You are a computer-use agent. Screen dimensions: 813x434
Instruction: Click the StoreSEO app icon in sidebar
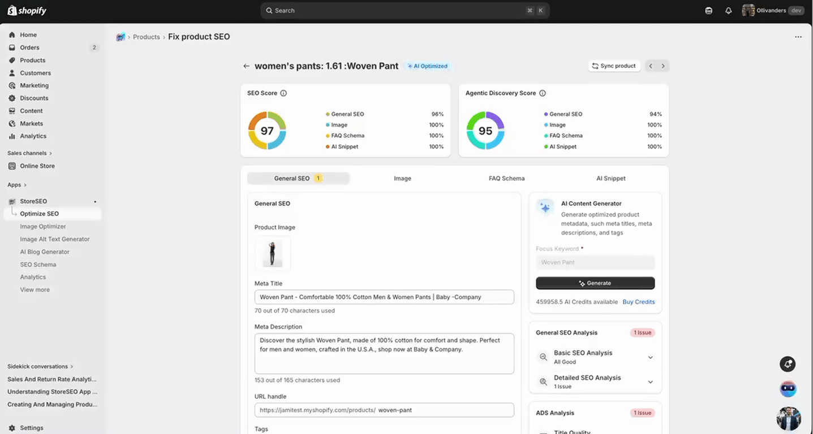[x=11, y=201]
